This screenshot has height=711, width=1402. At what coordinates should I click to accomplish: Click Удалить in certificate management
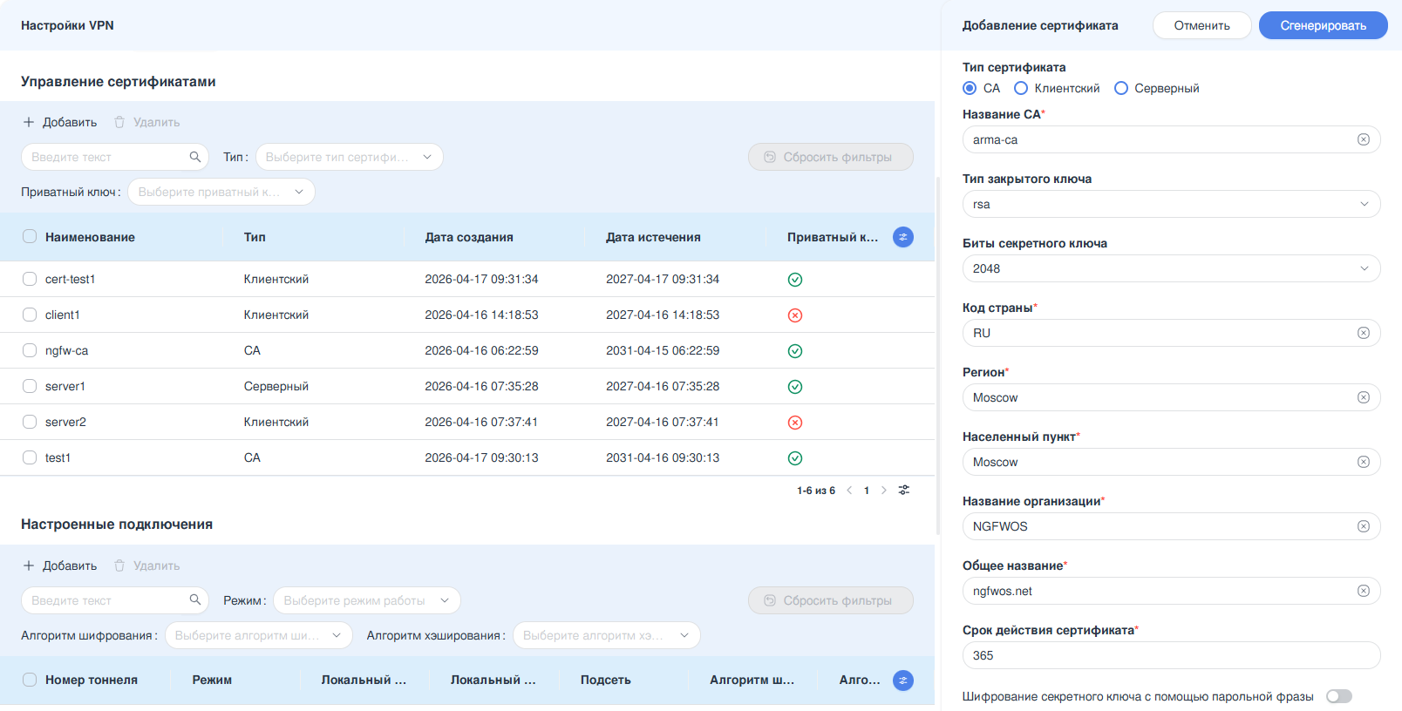(x=147, y=122)
